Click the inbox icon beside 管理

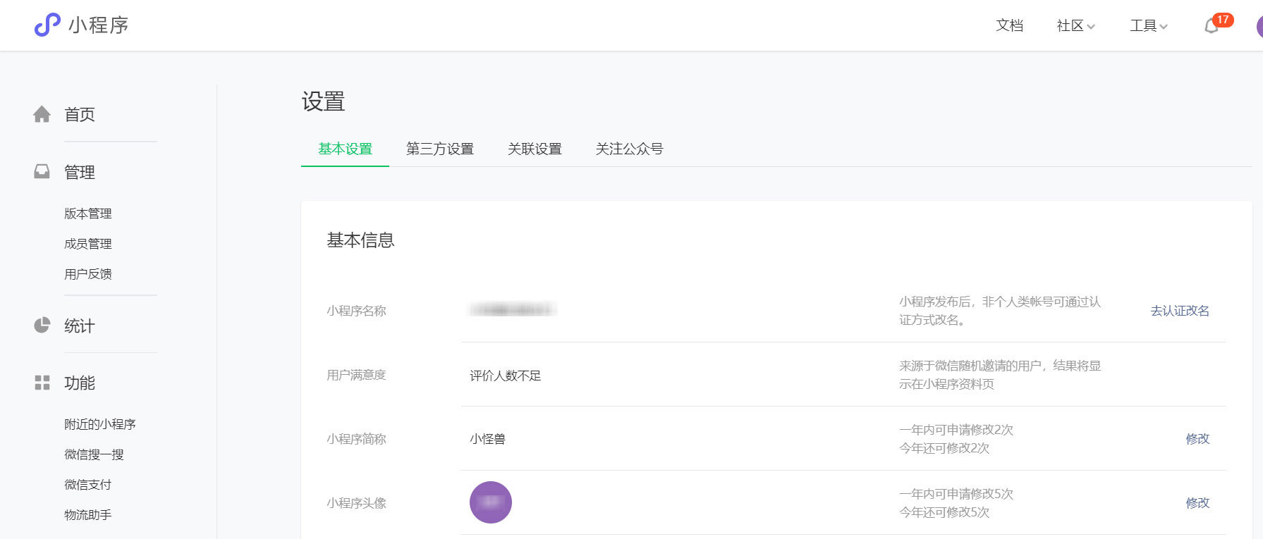42,172
